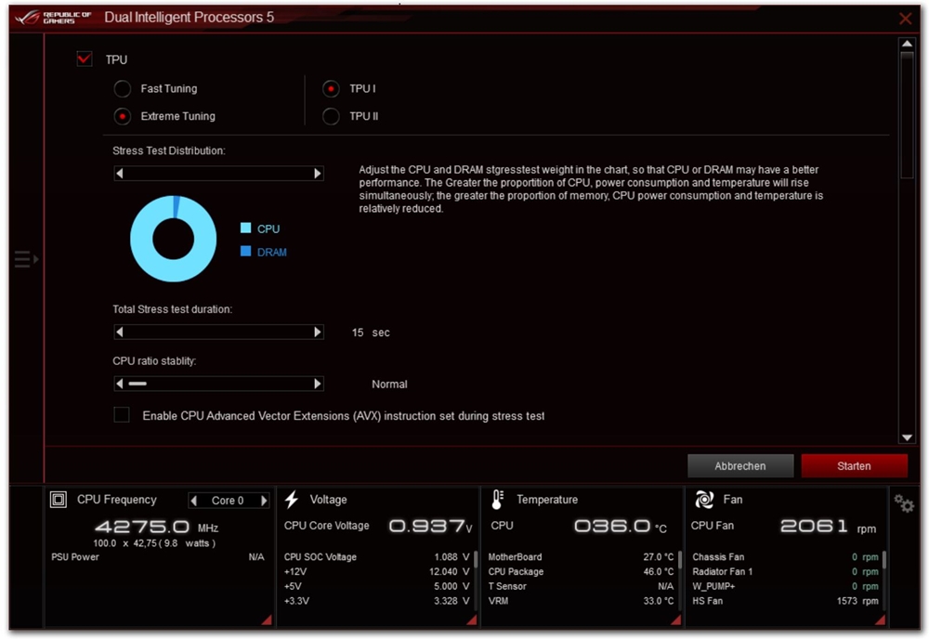Click the 15 sec duration value

click(x=371, y=333)
